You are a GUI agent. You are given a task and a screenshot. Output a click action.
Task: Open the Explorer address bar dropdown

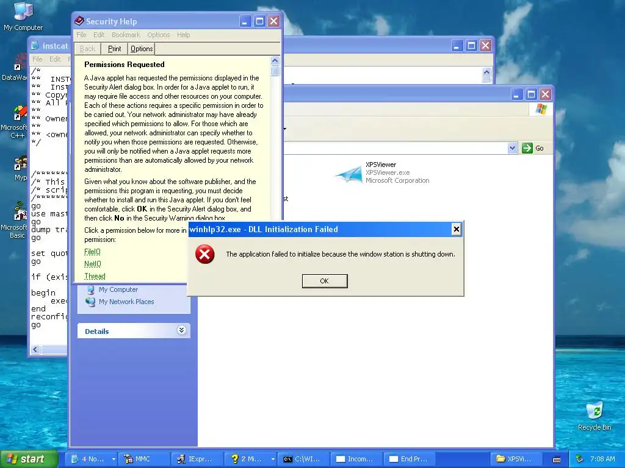tap(512, 148)
